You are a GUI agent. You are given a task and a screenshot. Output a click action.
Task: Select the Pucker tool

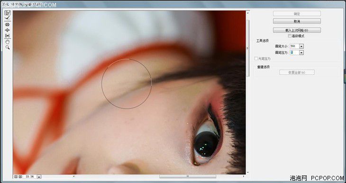(x=8, y=25)
